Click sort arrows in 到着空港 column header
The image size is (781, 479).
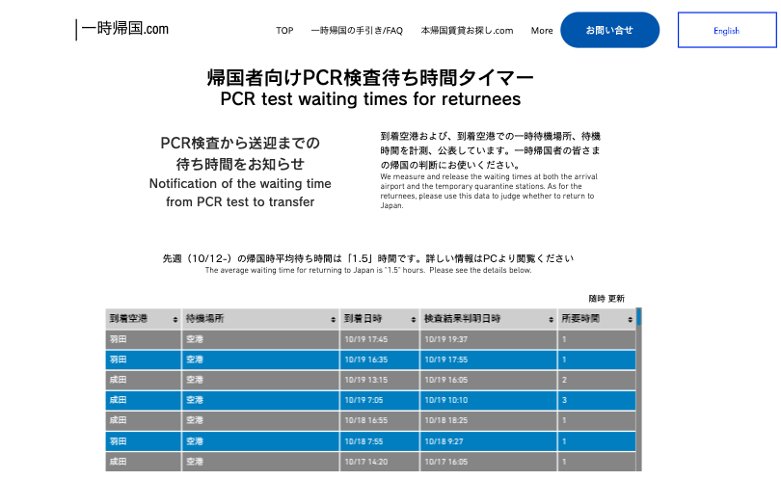(x=175, y=319)
